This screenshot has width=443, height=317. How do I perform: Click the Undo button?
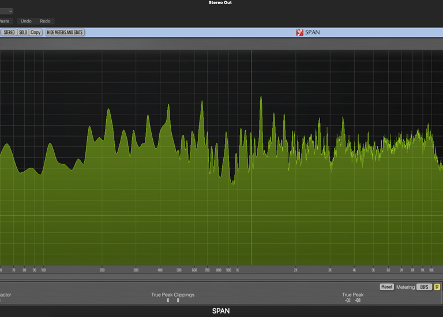coord(26,21)
